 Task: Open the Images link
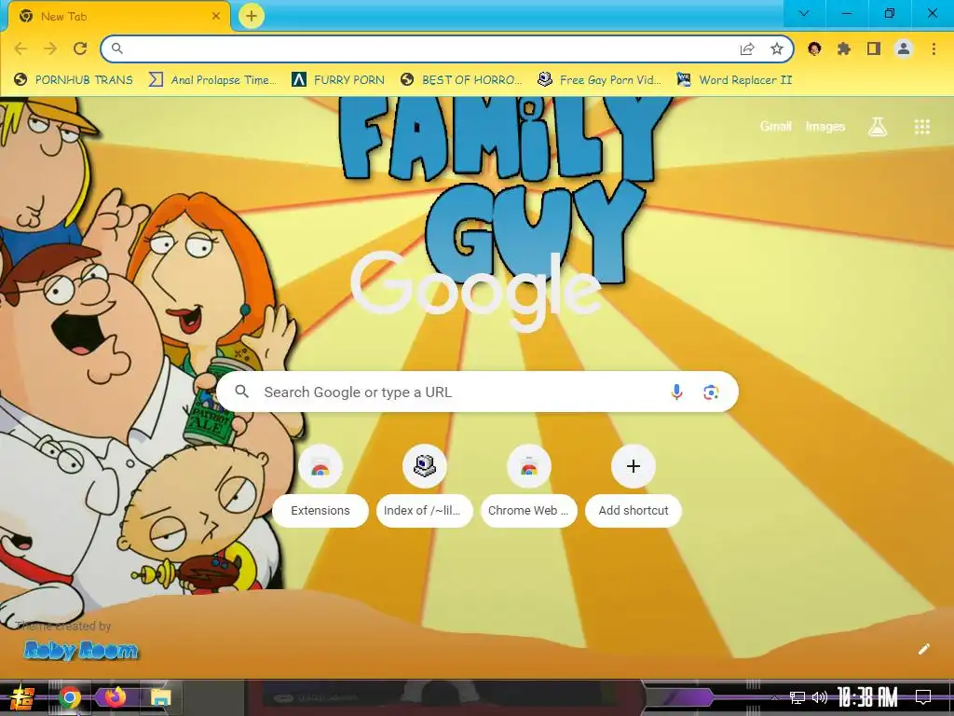tap(825, 126)
